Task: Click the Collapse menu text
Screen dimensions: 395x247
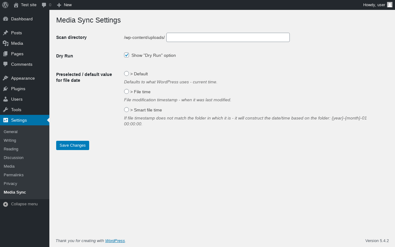Action: click(24, 204)
